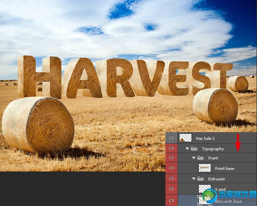The image size is (257, 206).
Task: Toggle Front base layer visibility
Action: 171,168
